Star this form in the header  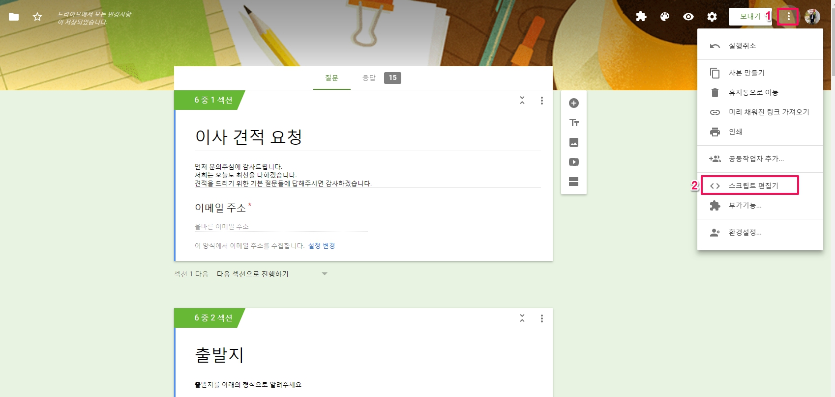tap(37, 17)
